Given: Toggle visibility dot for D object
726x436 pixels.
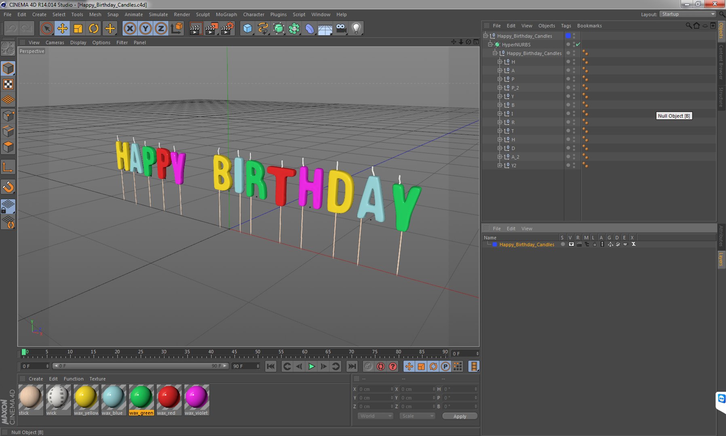Looking at the screenshot, I should tap(568, 148).
